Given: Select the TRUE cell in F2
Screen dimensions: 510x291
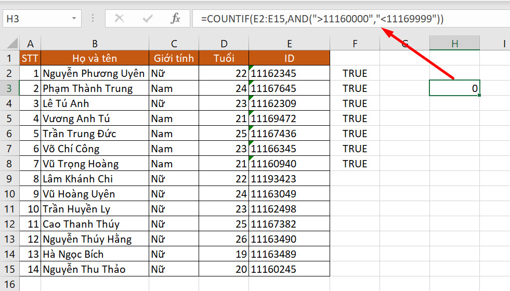Looking at the screenshot, I should [355, 73].
